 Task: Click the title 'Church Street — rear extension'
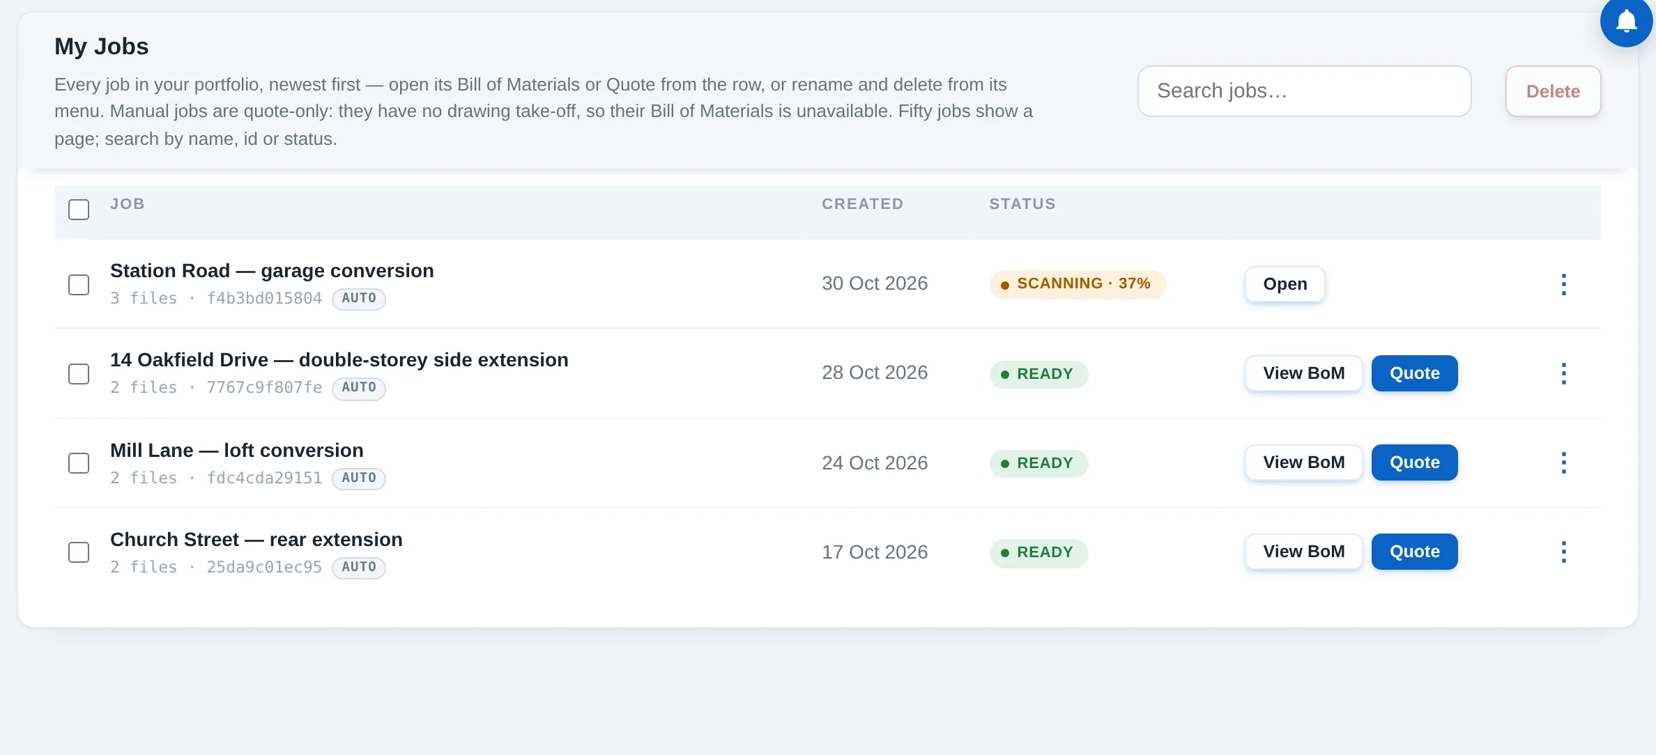(x=256, y=539)
